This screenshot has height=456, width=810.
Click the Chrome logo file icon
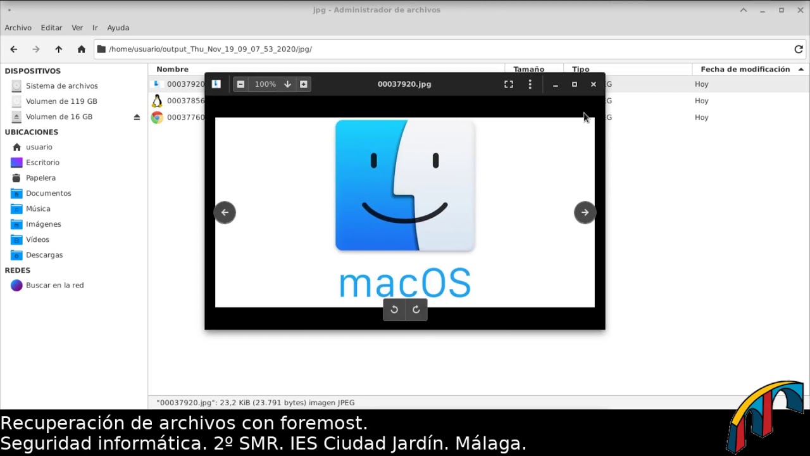[x=157, y=117]
